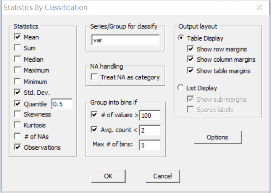Click the Series/Group for classify field
271x193 pixels.
[125, 40]
